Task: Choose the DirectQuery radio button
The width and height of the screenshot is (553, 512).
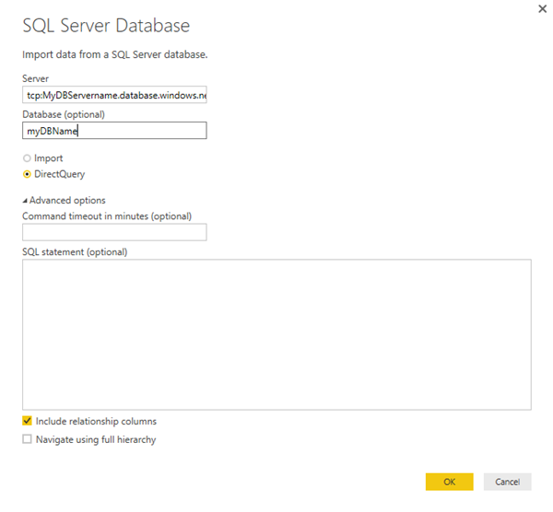Action: (27, 174)
